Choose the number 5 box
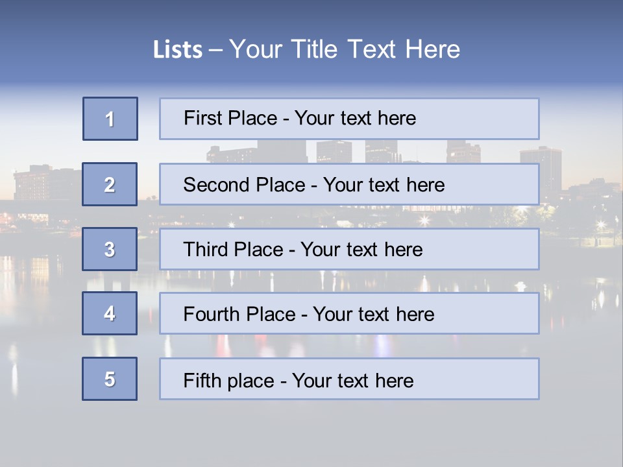 tap(110, 379)
